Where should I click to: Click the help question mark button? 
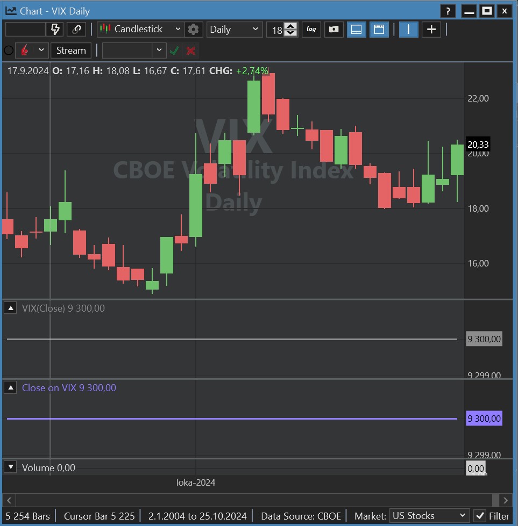pyautogui.click(x=448, y=11)
